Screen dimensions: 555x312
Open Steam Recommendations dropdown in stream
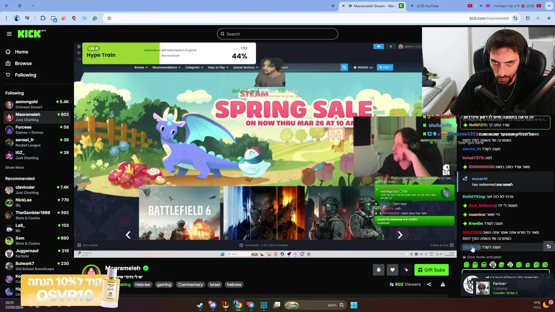(166, 67)
